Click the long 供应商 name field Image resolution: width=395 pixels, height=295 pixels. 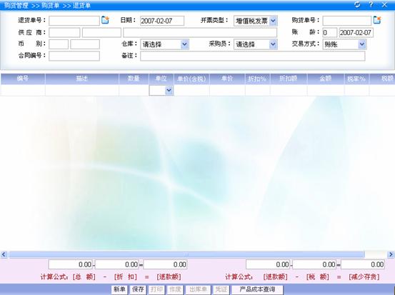(200, 33)
